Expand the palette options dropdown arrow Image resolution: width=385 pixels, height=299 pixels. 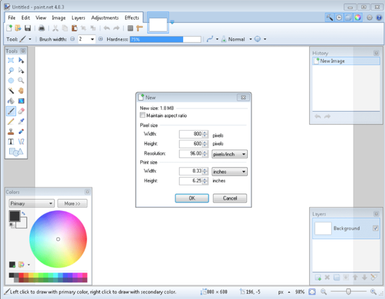coord(29,265)
